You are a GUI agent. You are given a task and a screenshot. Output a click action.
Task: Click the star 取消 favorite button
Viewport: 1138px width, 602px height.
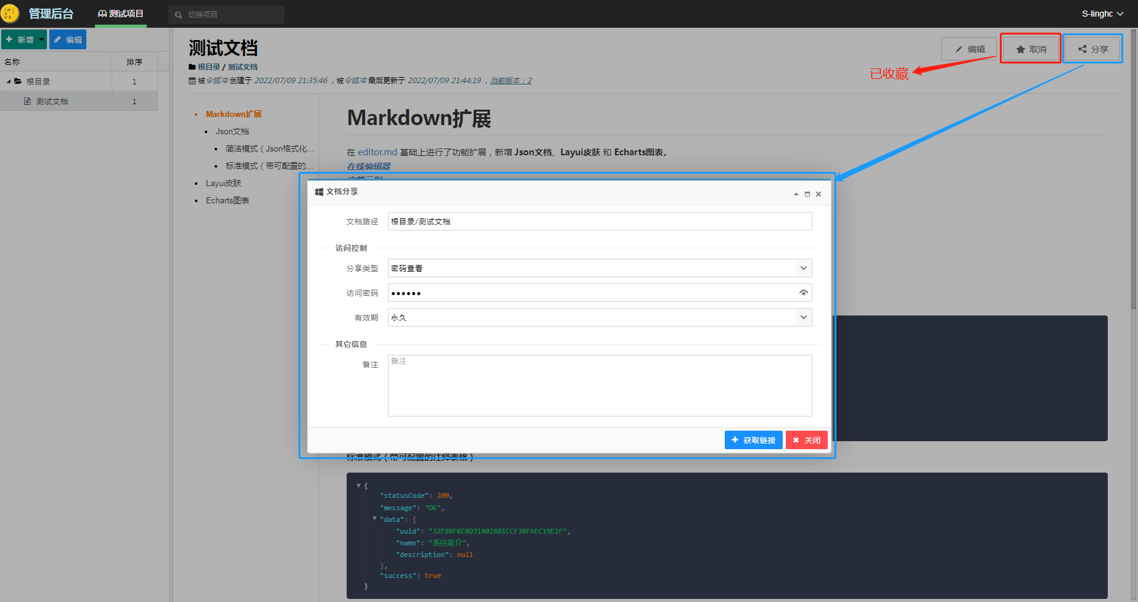point(1031,49)
